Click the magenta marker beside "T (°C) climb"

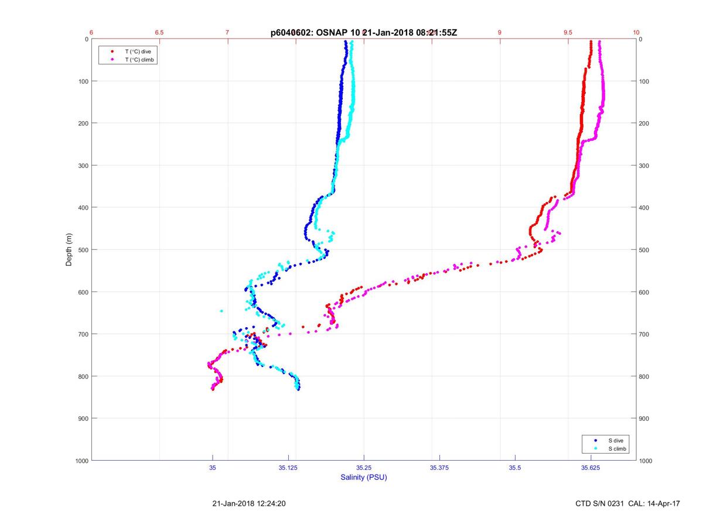point(111,60)
